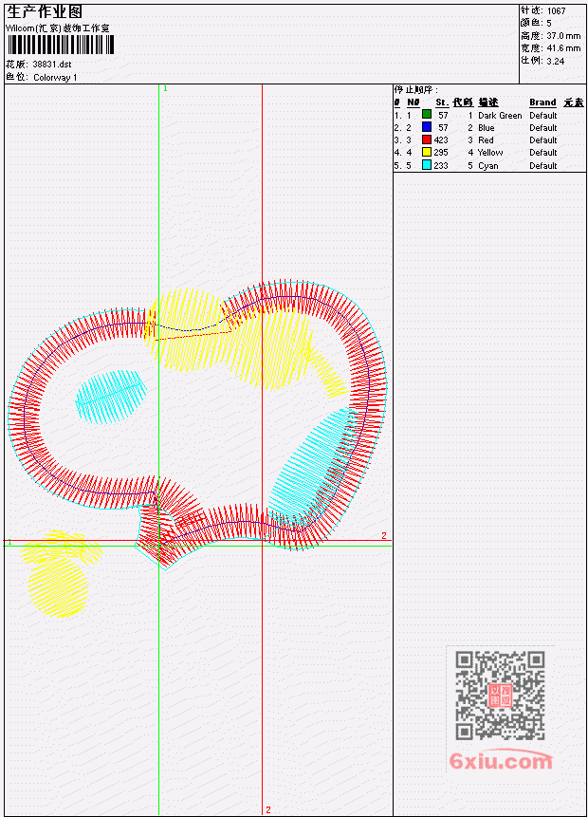Click Default brand in the Blue row

[x=542, y=128]
